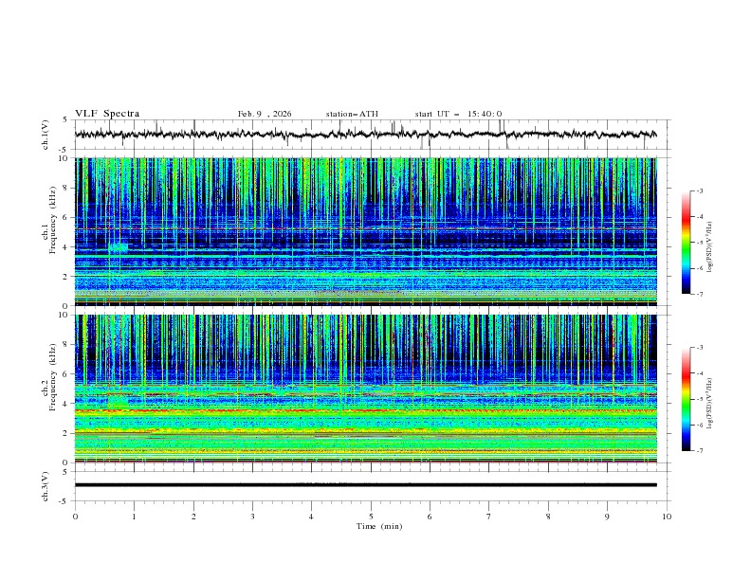This screenshot has width=751, height=580.
Task: Click time axis tick label "0"
Action: pyautogui.click(x=75, y=517)
